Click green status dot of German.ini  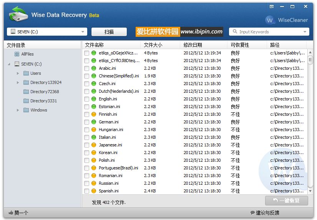[94, 122]
